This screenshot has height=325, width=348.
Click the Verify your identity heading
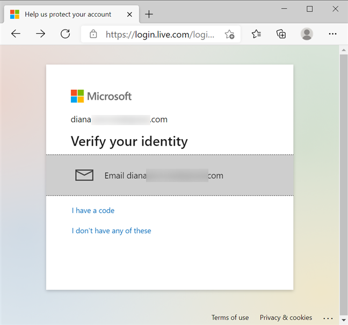(x=129, y=142)
